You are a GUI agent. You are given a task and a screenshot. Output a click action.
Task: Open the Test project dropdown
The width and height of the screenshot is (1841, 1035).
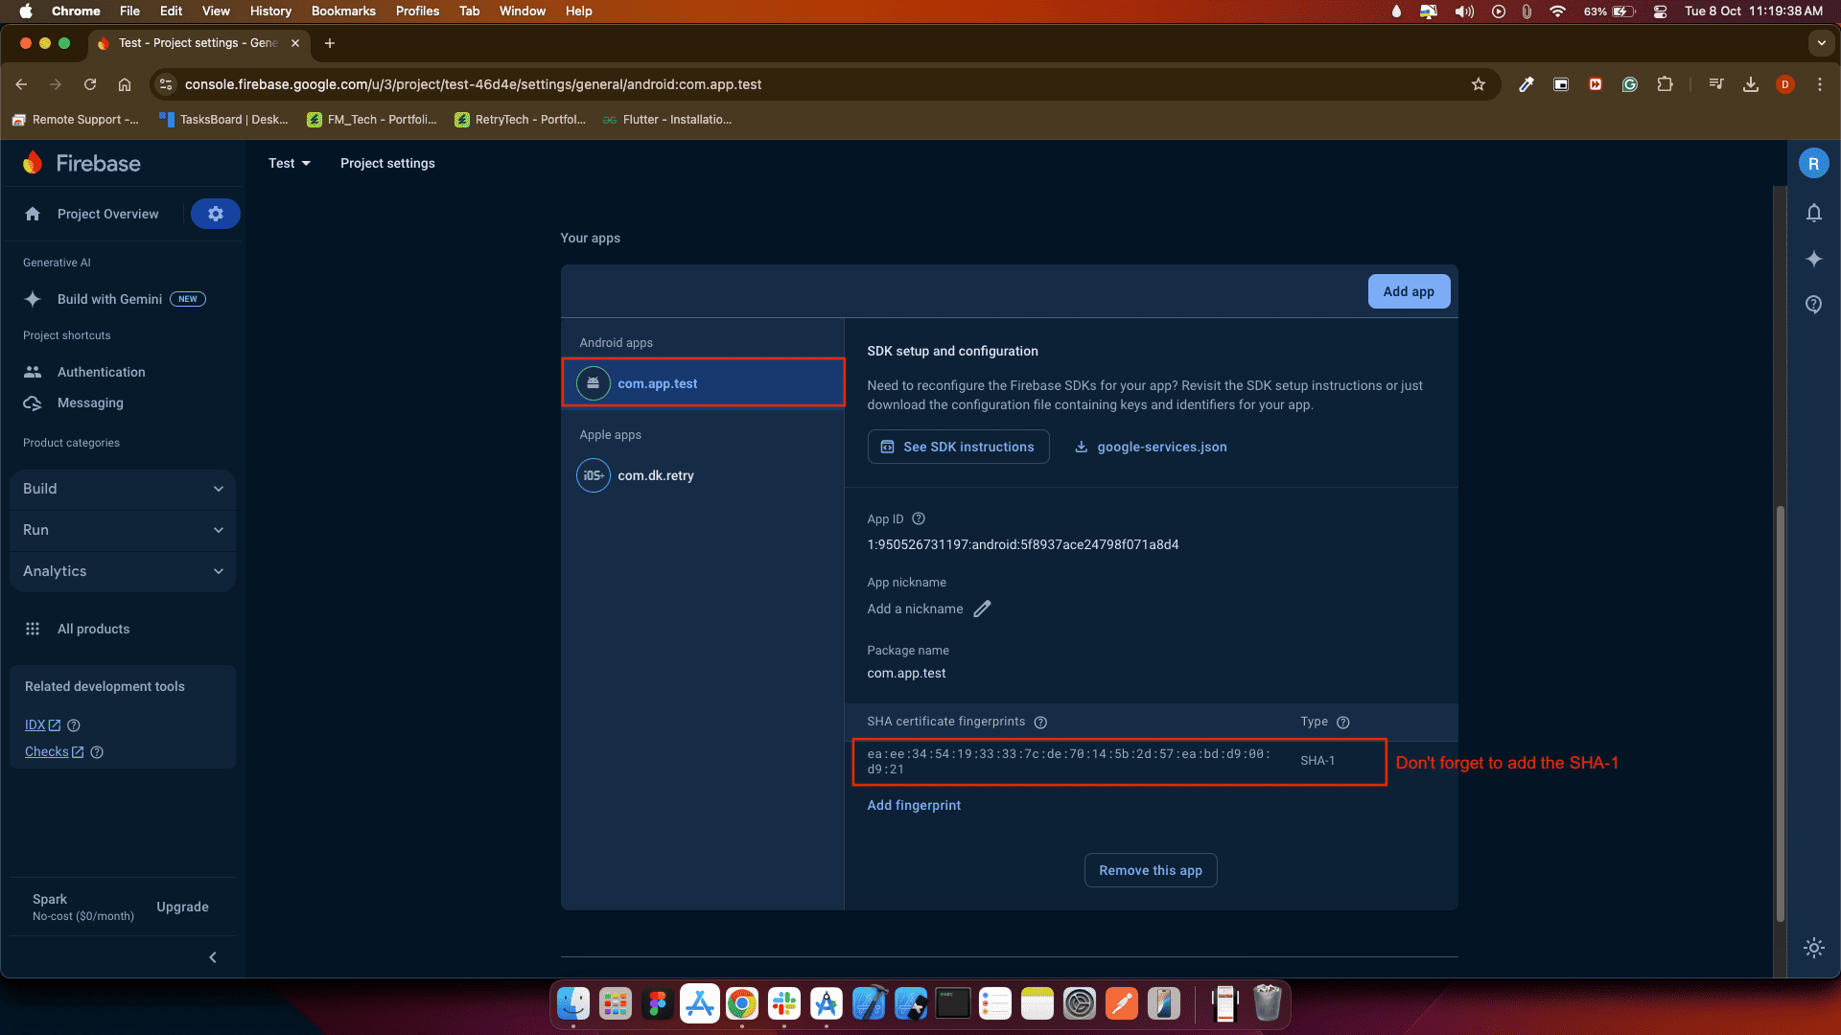289,163
